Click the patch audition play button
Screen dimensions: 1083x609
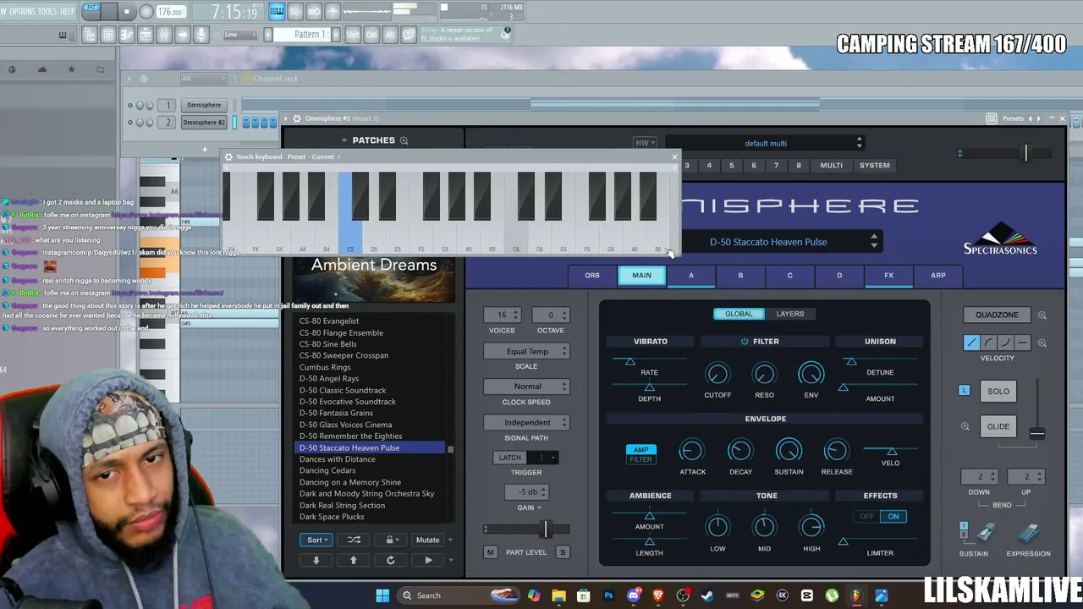(428, 560)
